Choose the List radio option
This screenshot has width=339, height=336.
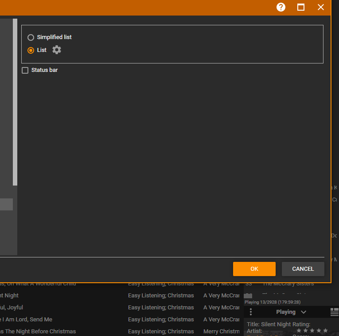pyautogui.click(x=31, y=50)
